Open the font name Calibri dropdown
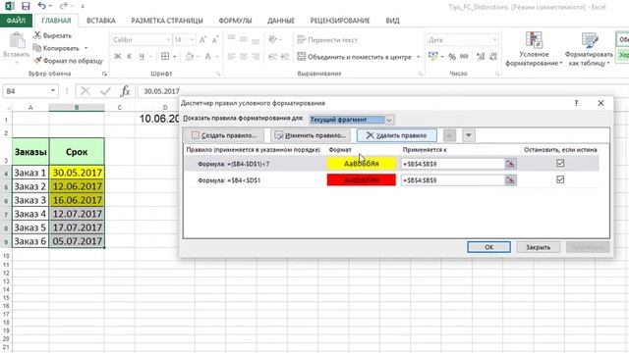 click(x=168, y=40)
